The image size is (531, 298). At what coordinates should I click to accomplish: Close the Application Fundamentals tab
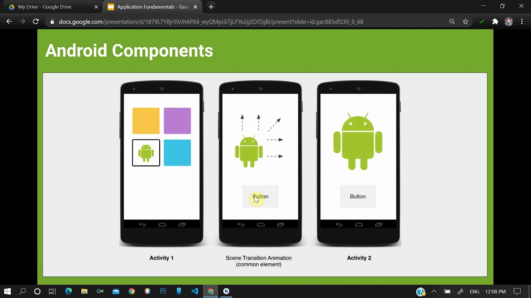click(x=195, y=7)
